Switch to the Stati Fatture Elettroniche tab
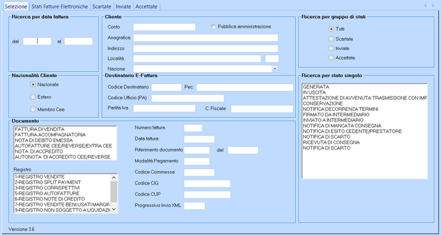This screenshot has height=235, width=441. [60, 6]
